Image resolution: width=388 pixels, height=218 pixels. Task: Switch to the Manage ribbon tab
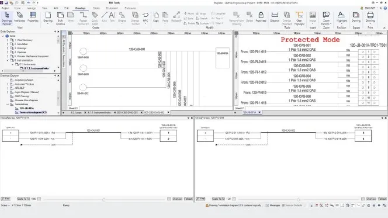tap(31, 8)
